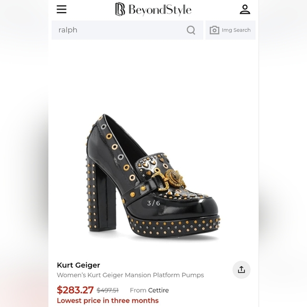Click the BeyondStyle wordmark text

coord(160,10)
